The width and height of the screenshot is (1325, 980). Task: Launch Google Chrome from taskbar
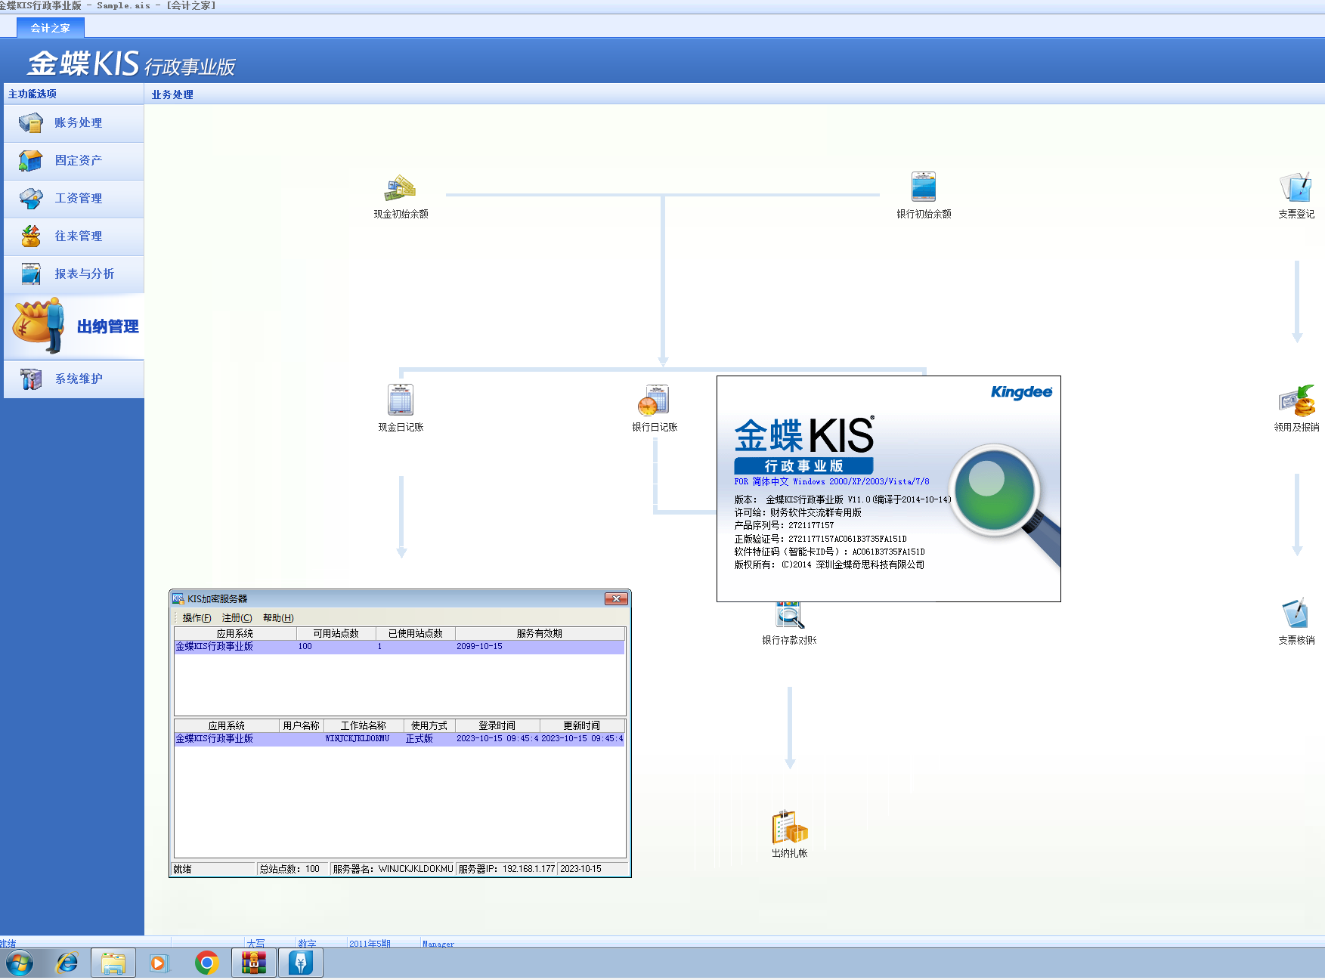[x=206, y=963]
